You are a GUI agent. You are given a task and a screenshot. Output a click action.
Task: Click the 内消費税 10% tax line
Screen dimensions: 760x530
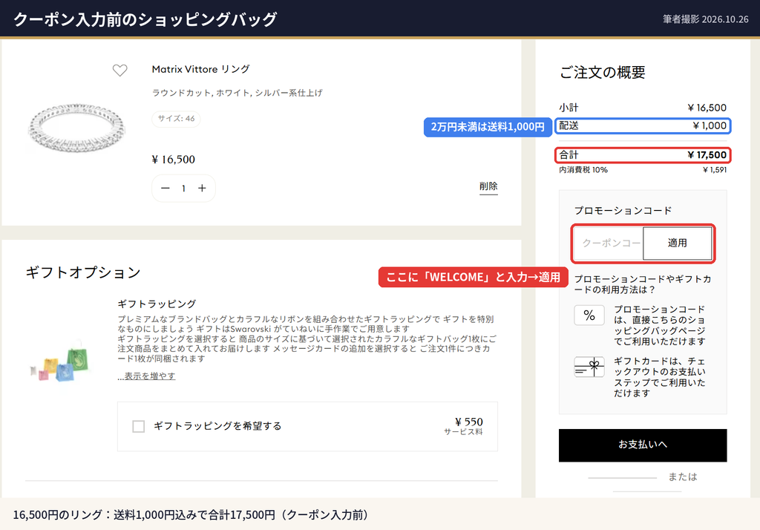pyautogui.click(x=643, y=170)
